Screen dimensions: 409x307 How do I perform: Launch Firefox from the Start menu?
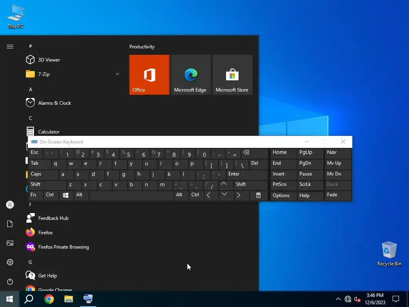[73, 232]
